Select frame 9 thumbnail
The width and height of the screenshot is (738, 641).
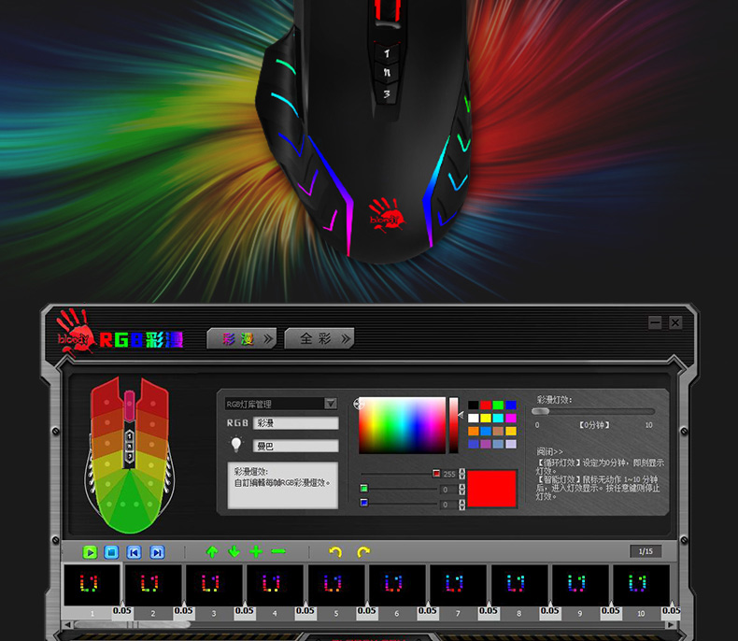(x=580, y=585)
